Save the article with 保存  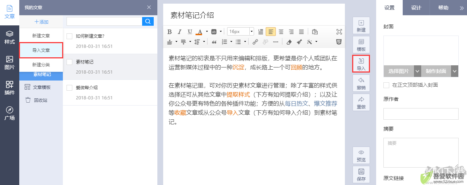(x=361, y=174)
